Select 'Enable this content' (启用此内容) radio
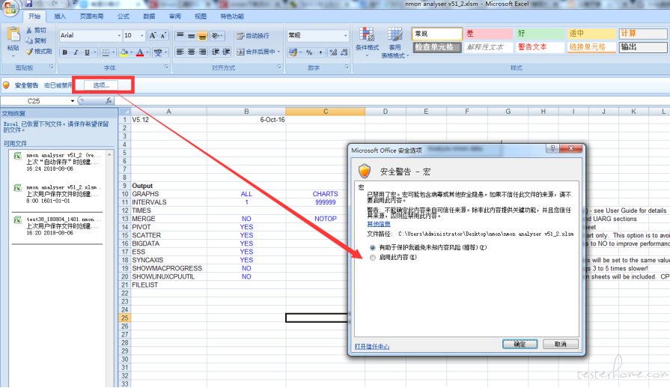This screenshot has width=670, height=388. (373, 257)
